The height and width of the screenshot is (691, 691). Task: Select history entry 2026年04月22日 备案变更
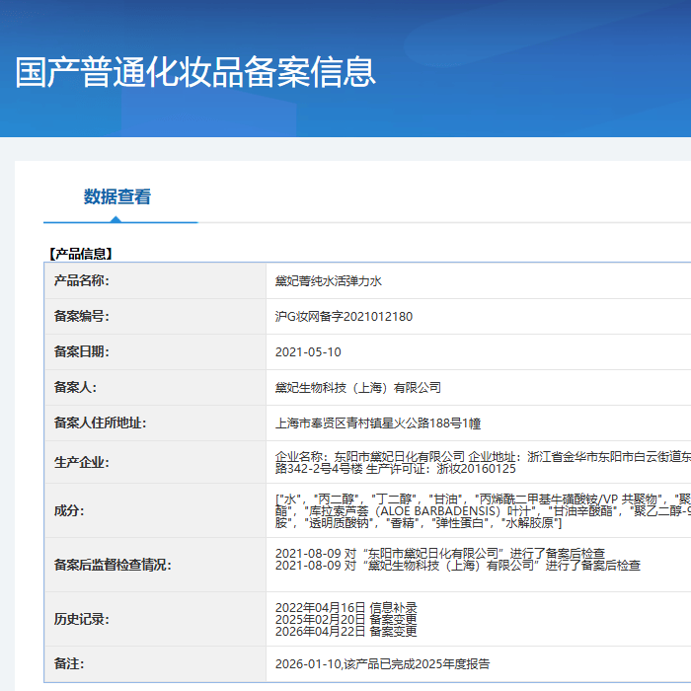[x=345, y=632]
